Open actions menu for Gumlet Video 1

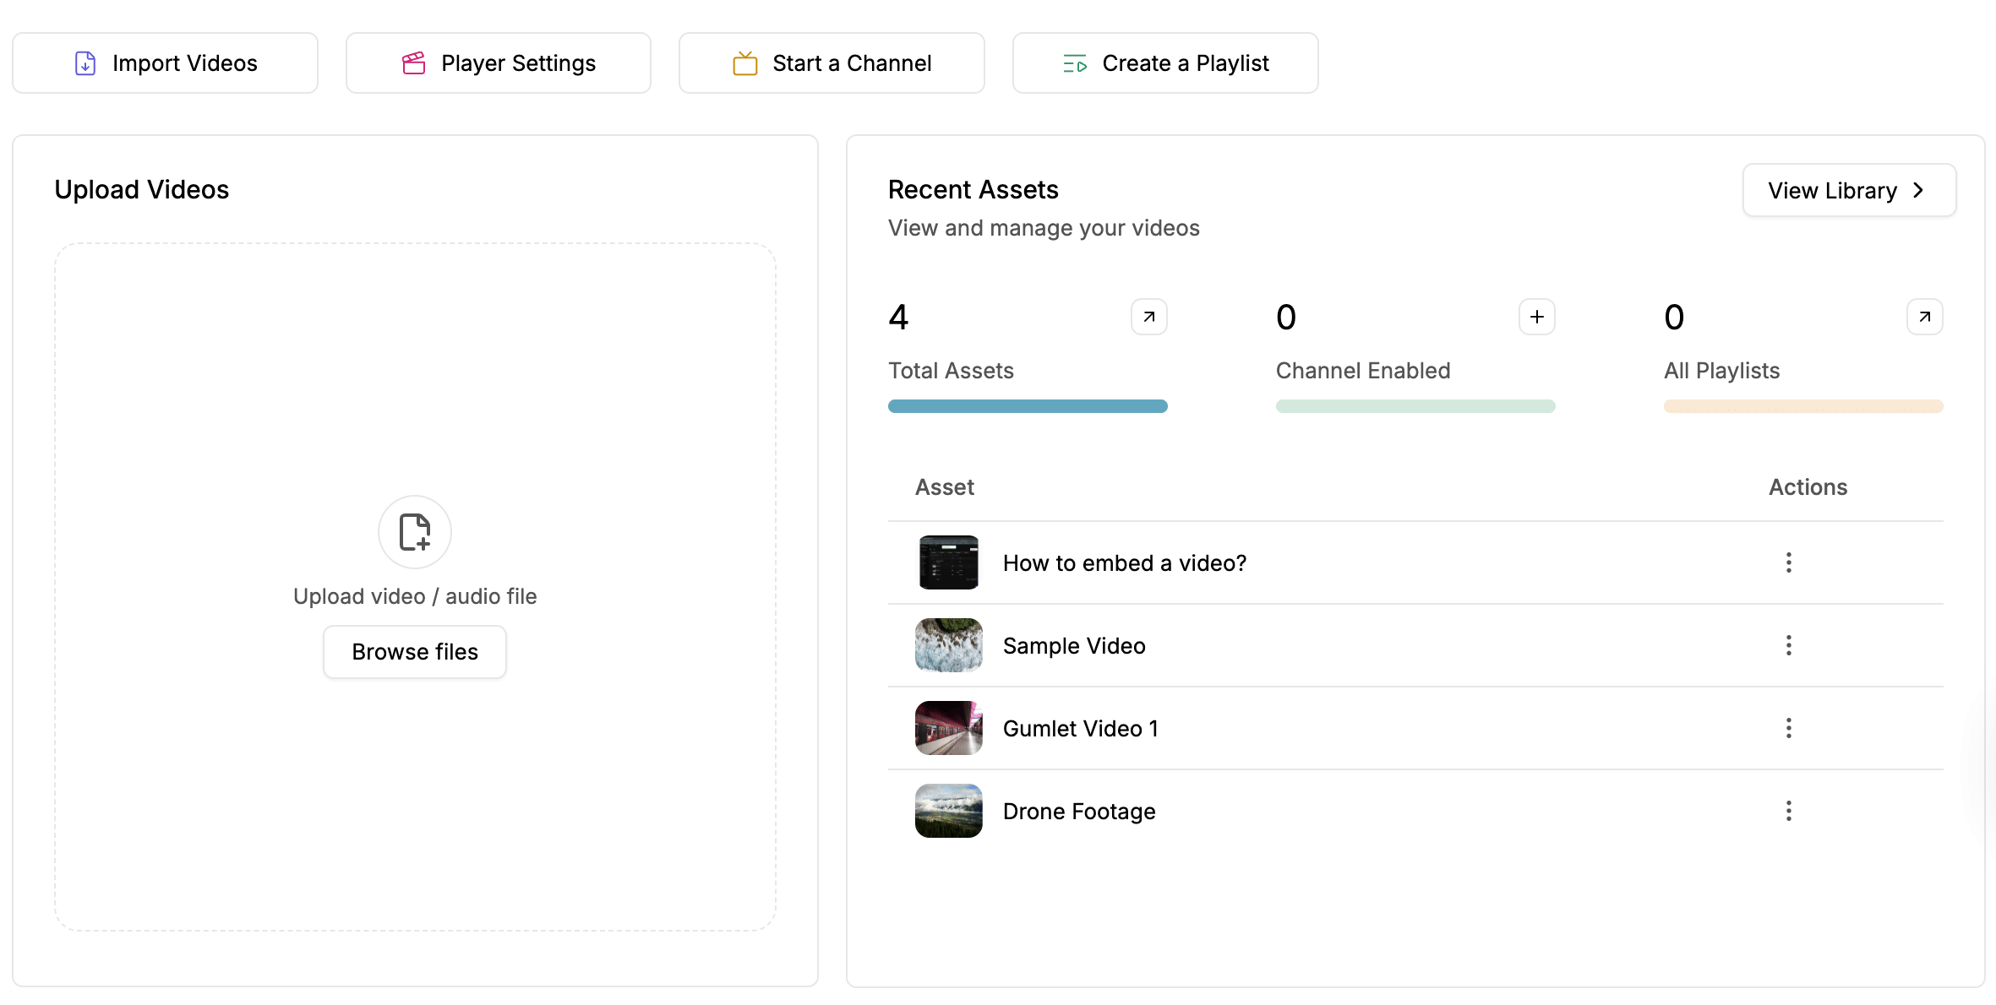(x=1789, y=728)
